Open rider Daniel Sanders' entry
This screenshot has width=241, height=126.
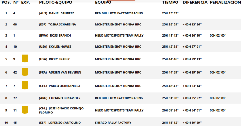[61, 13]
